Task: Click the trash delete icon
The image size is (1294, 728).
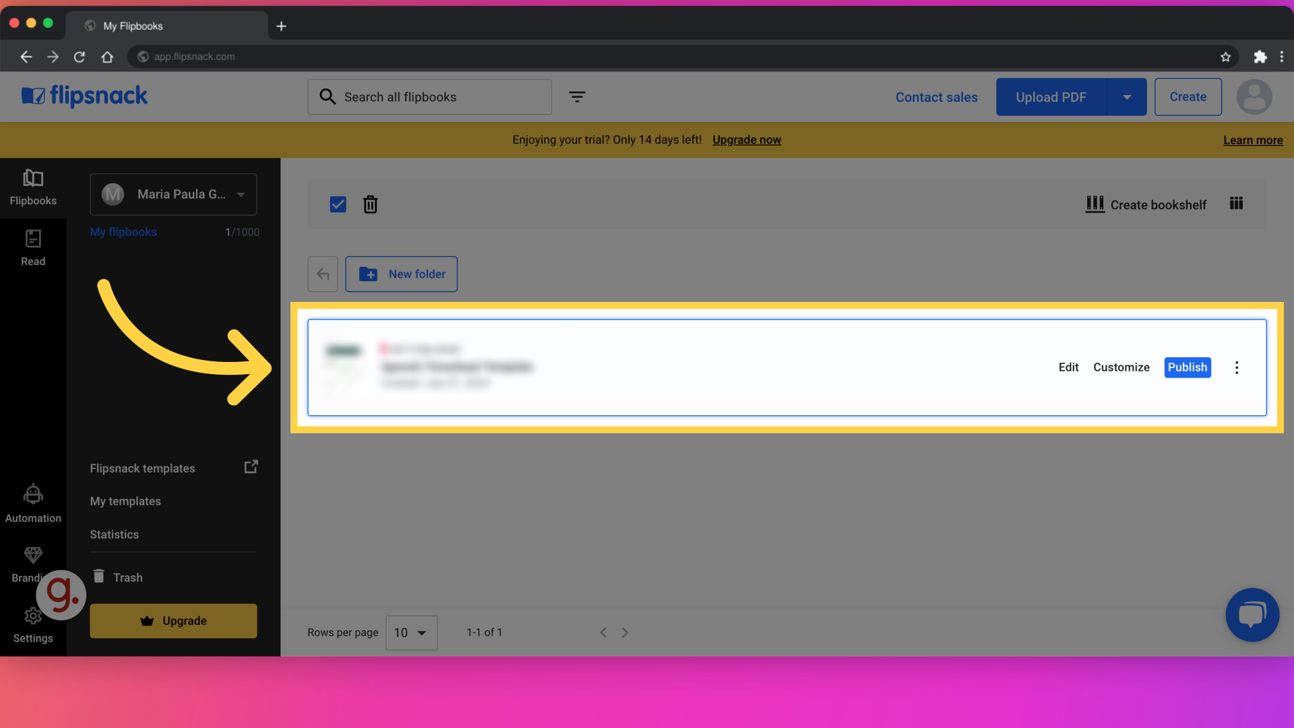Action: point(371,204)
